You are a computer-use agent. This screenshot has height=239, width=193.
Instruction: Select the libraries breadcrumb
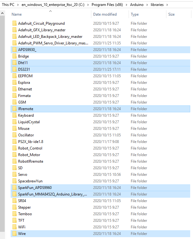(157, 5)
